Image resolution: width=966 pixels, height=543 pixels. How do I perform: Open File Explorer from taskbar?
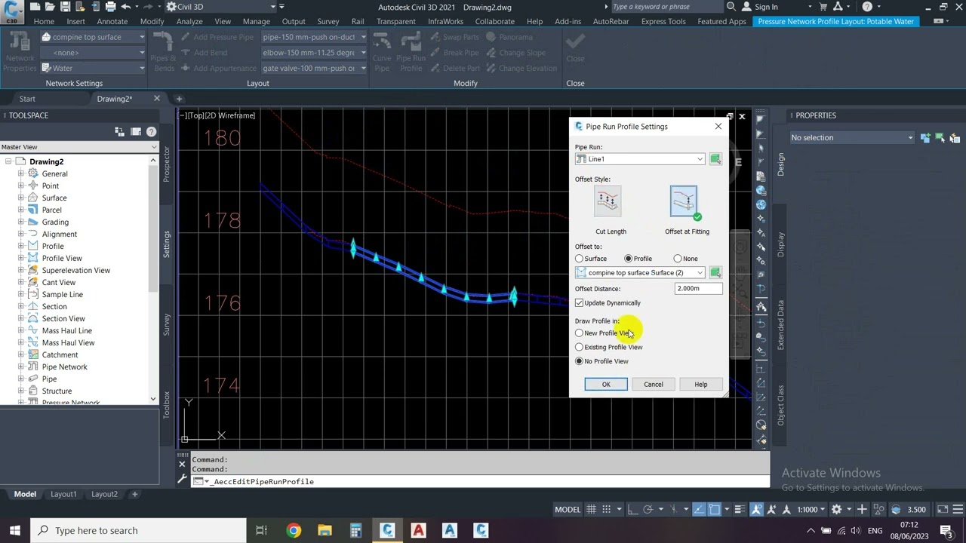tap(325, 530)
